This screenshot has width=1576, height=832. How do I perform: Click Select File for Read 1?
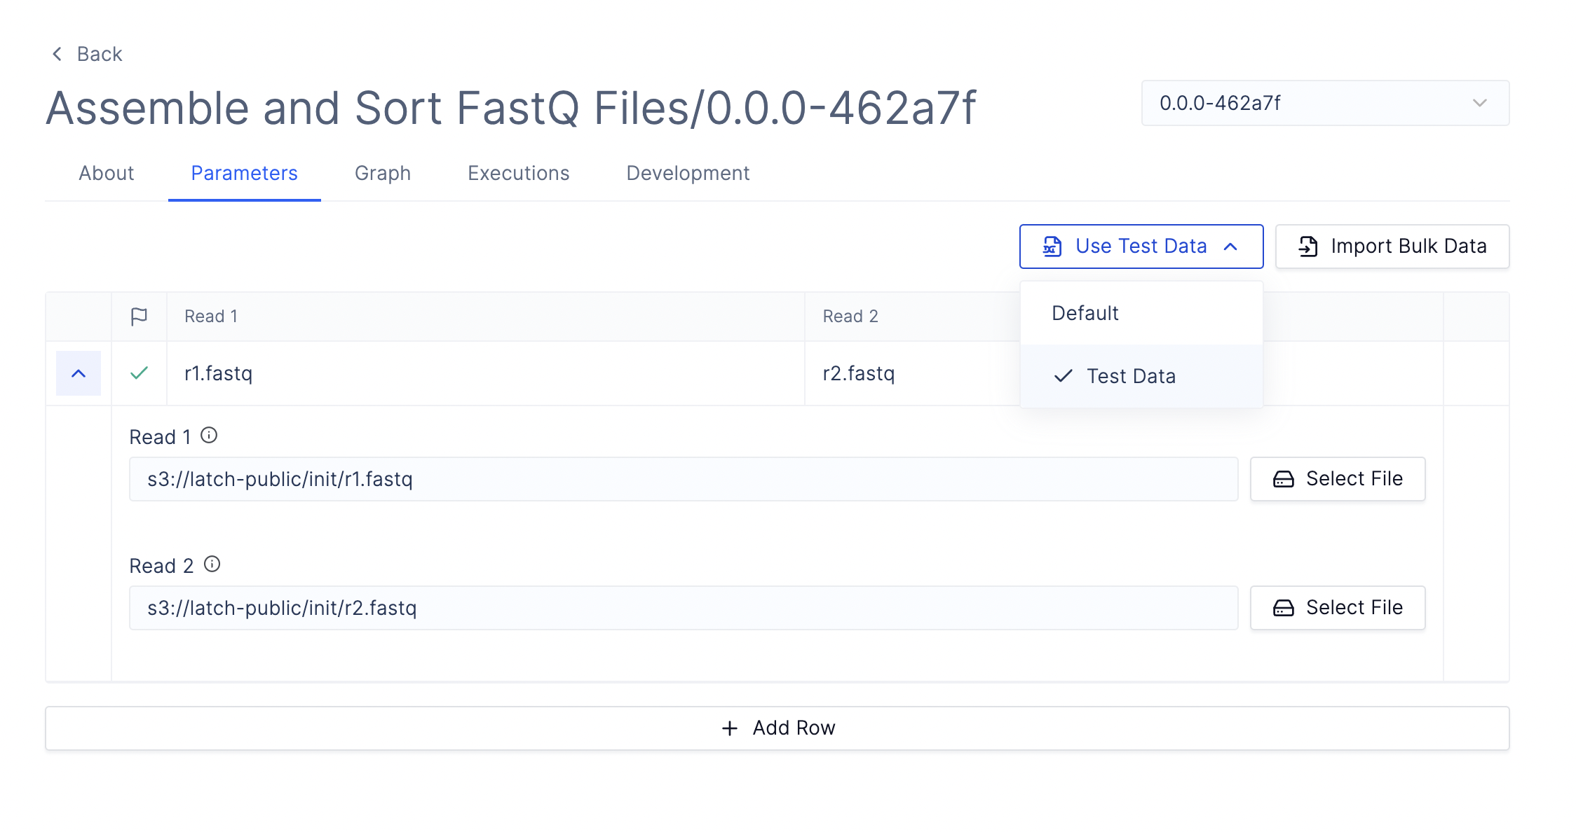pyautogui.click(x=1337, y=479)
